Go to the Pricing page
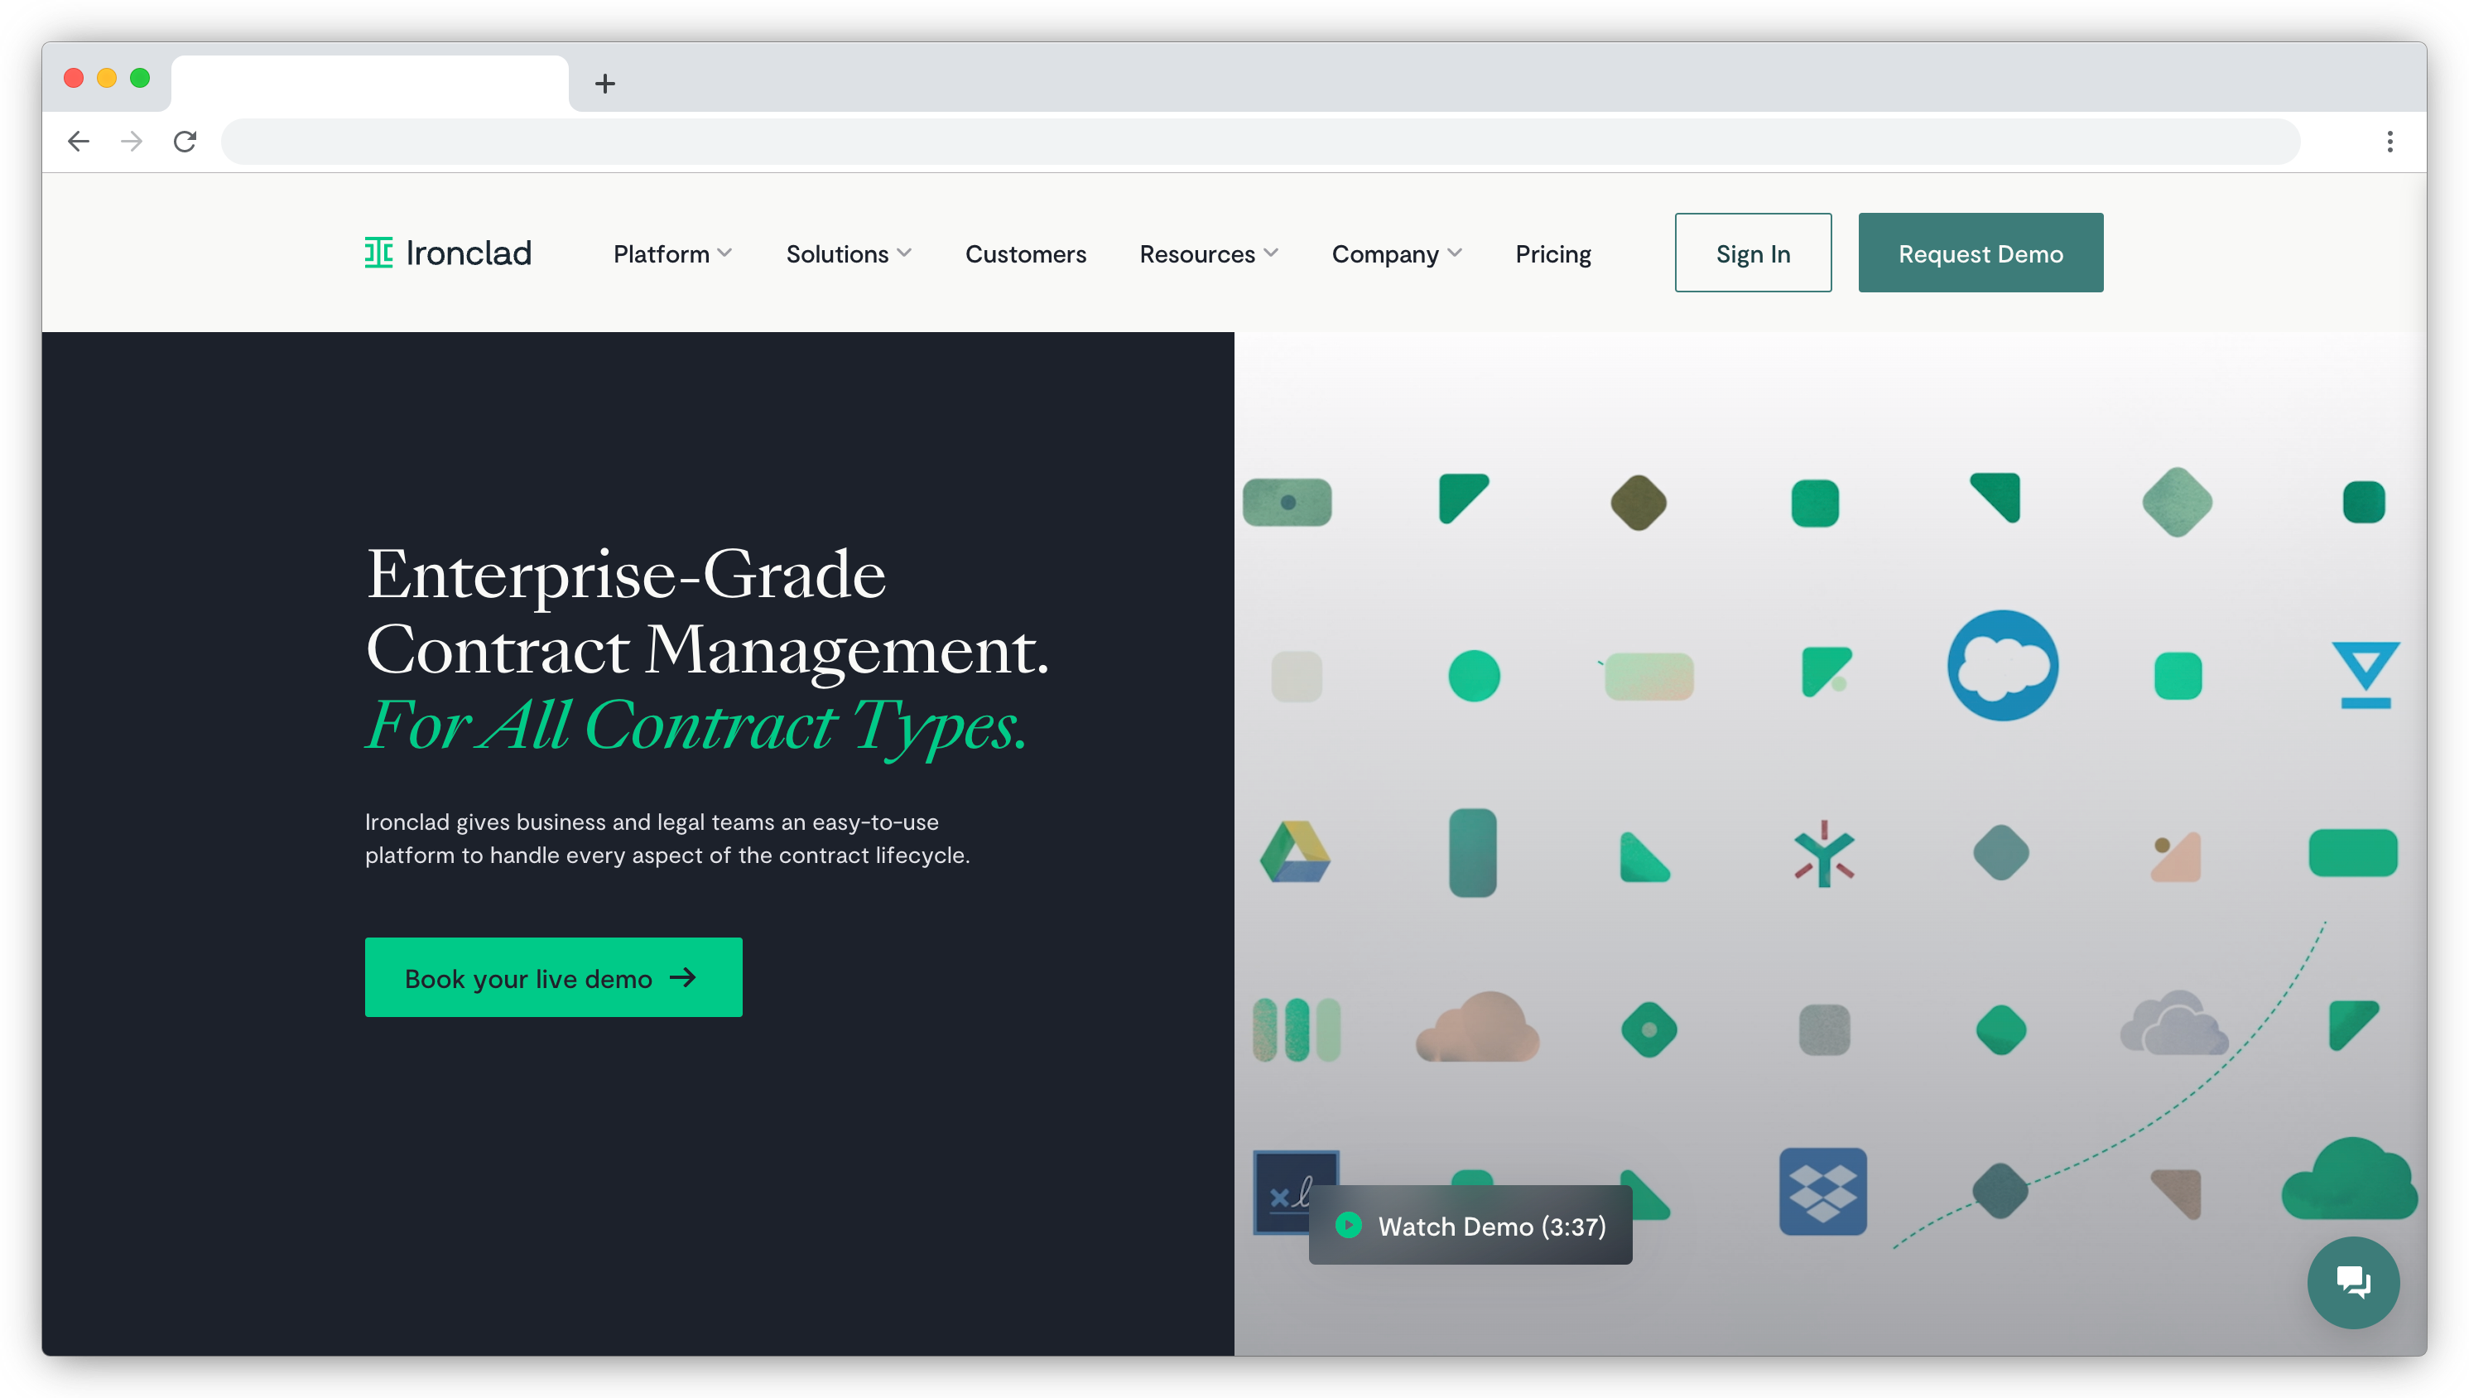Viewport: 2469px width, 1398px height. (1552, 253)
